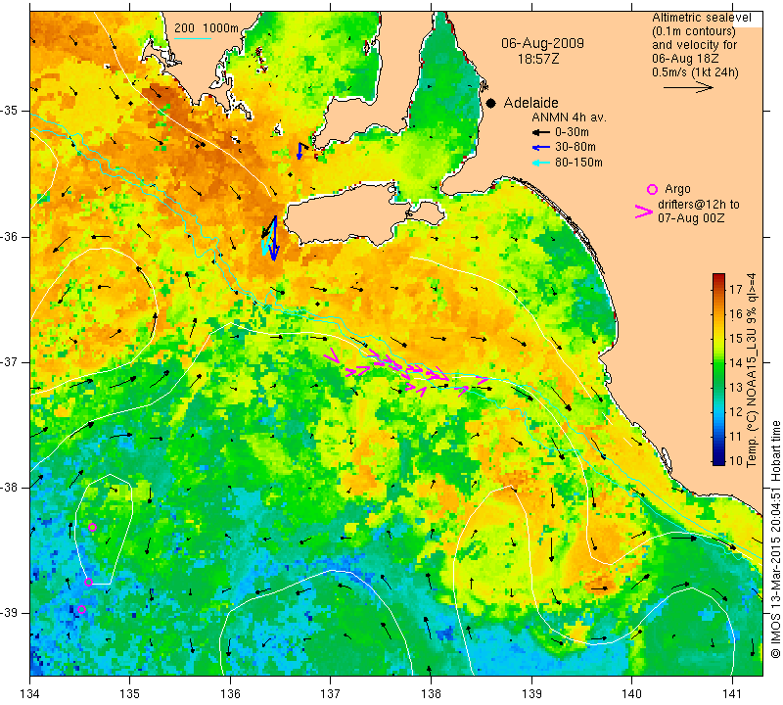Click the latitude axis label -35
This screenshot has width=783, height=705.
pos(9,111)
